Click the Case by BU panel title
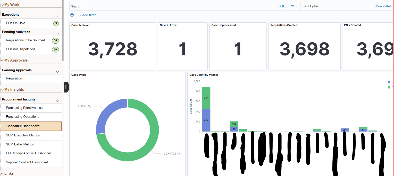This screenshot has height=177, width=394. 79,75
